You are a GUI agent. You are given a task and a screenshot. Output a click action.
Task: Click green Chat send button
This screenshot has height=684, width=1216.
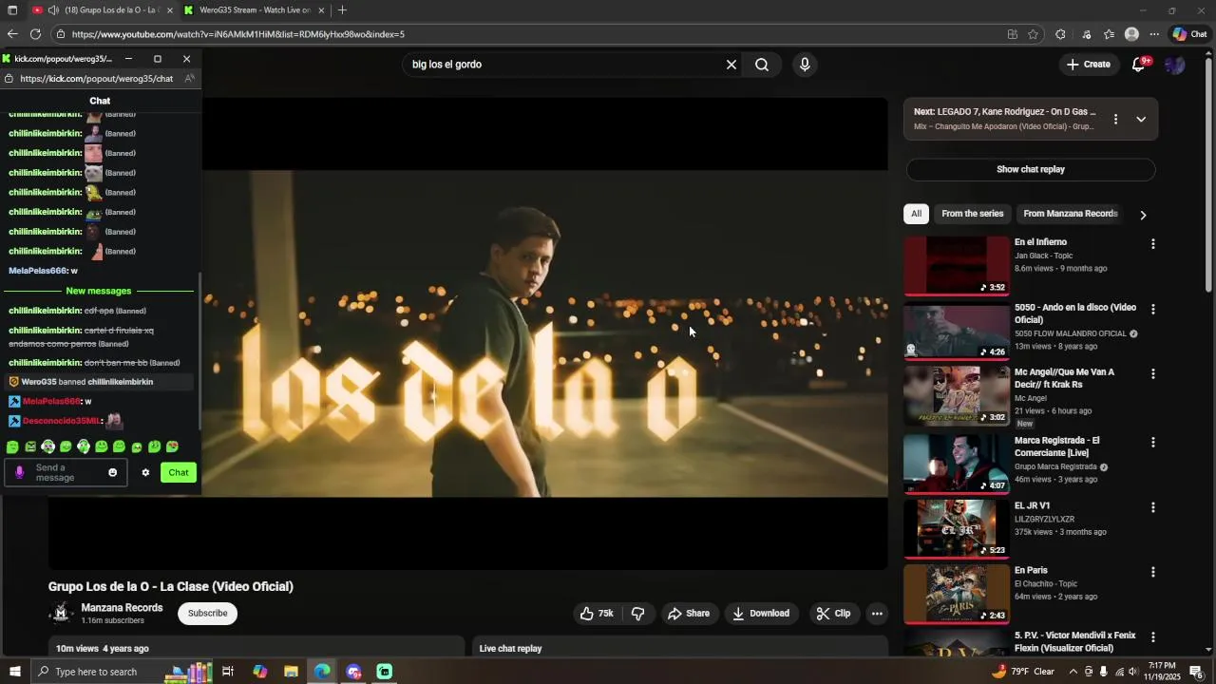point(179,472)
